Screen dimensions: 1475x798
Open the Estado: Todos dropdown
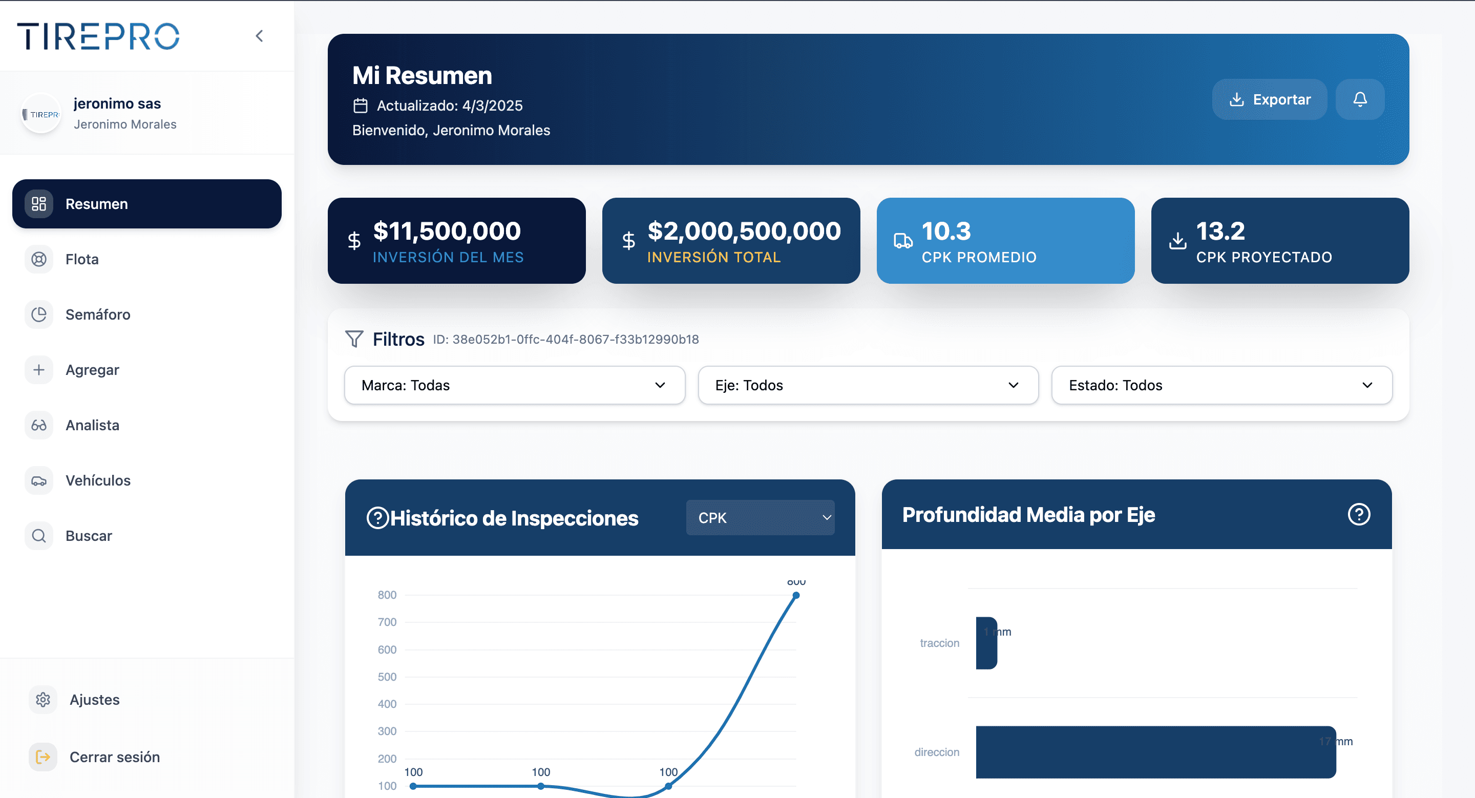pyautogui.click(x=1221, y=385)
